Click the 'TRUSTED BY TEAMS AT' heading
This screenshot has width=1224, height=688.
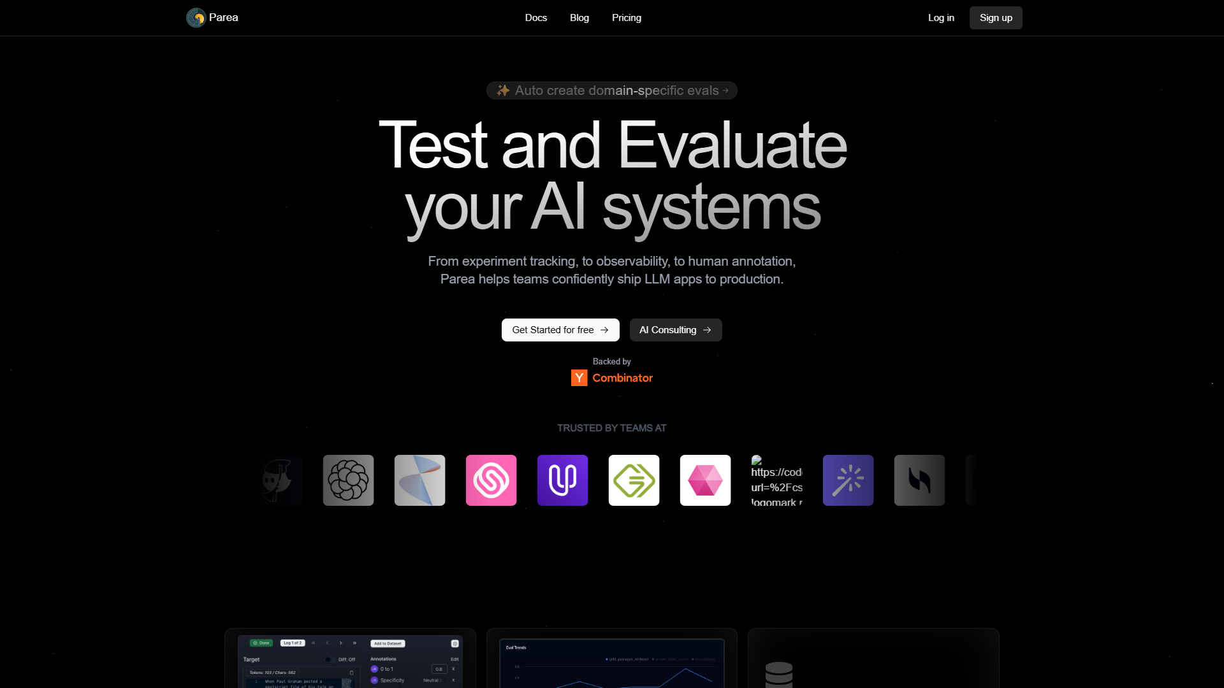pos(612,428)
